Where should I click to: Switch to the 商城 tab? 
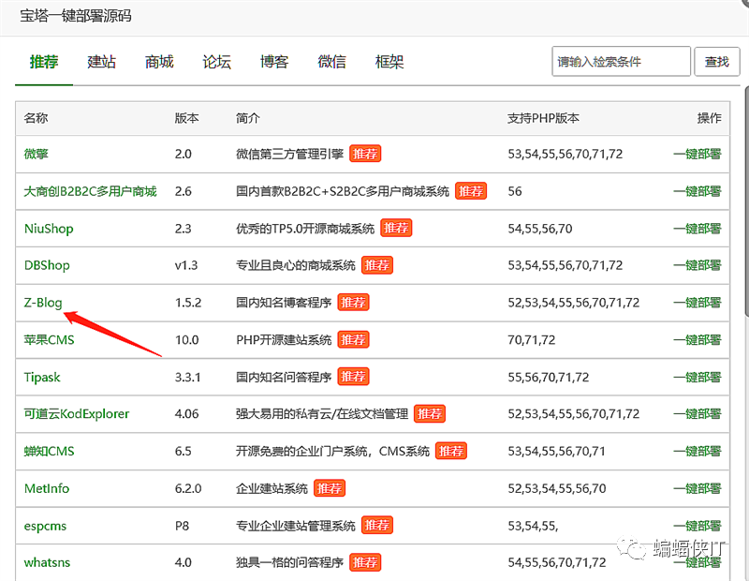click(x=158, y=61)
